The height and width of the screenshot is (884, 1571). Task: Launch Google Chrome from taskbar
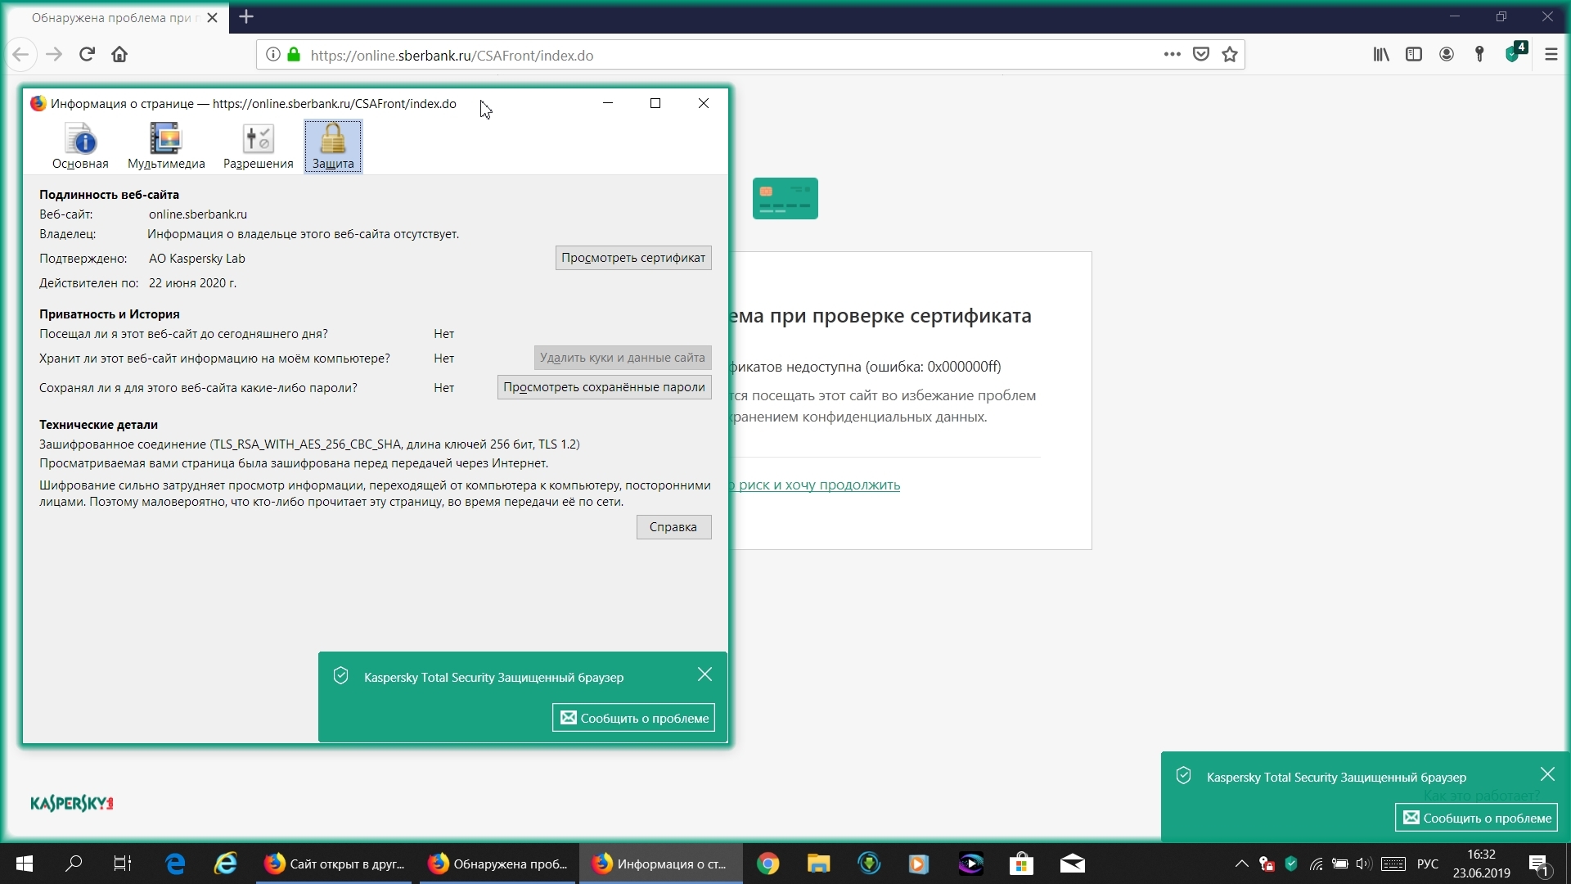coord(767,864)
